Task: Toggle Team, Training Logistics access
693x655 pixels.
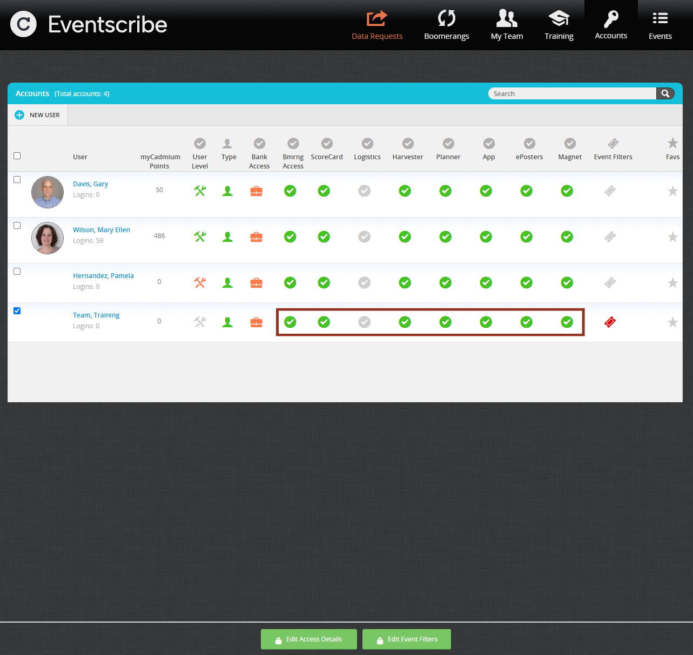Action: pyautogui.click(x=365, y=322)
